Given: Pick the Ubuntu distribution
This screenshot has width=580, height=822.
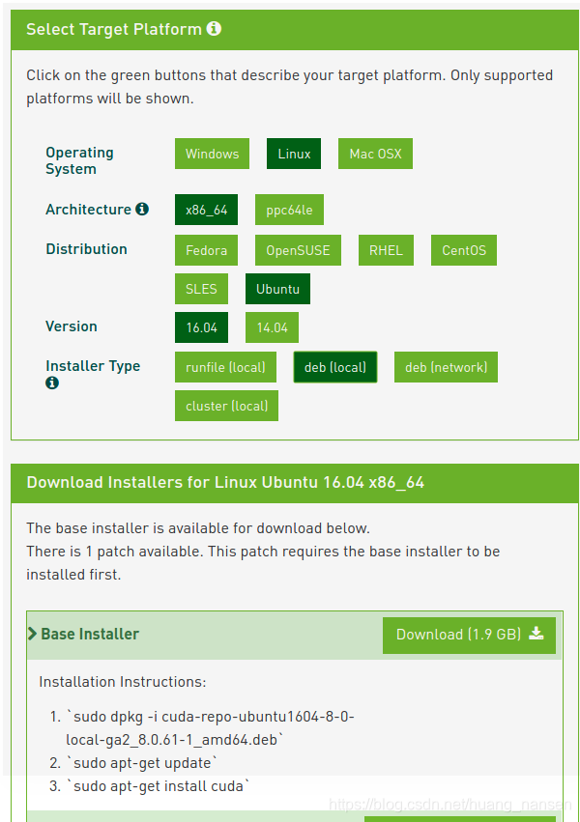Looking at the screenshot, I should click(x=277, y=289).
